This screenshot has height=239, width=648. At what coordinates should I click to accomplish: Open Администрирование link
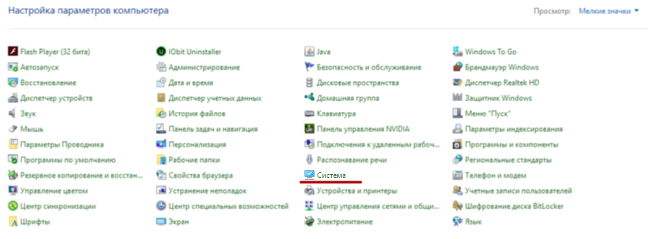coord(204,67)
